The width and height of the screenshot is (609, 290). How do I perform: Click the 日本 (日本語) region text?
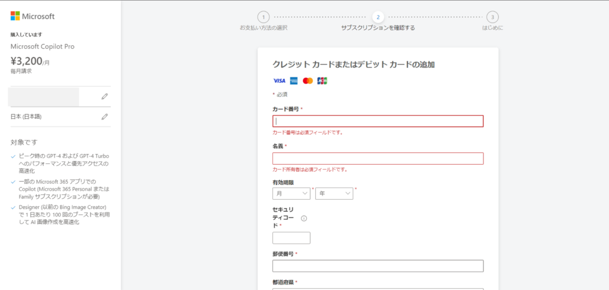[26, 116]
